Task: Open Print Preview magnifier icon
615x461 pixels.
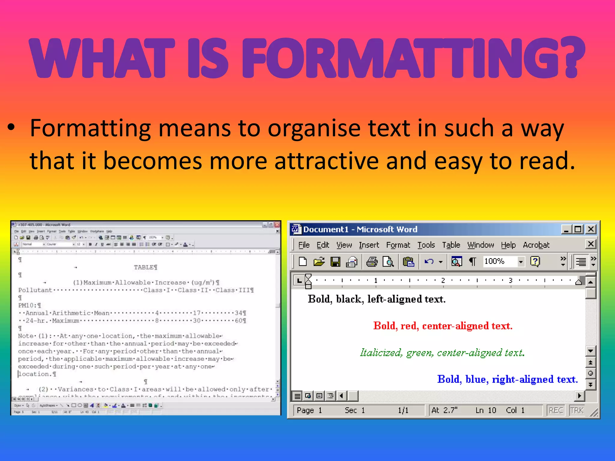Action: pos(388,262)
